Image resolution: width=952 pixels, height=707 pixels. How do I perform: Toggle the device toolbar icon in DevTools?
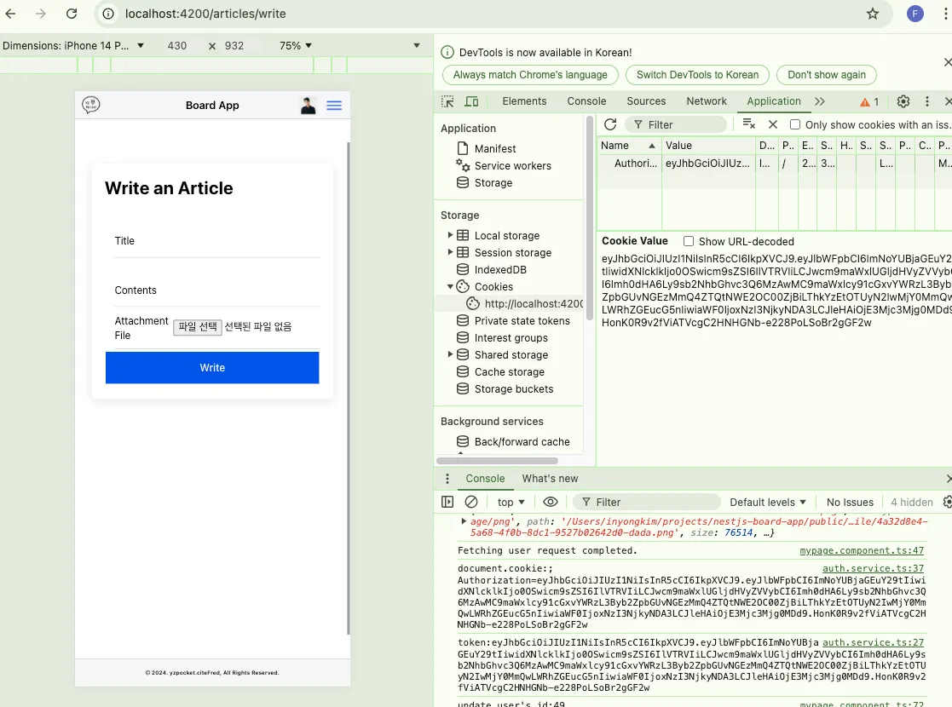pyautogui.click(x=471, y=101)
